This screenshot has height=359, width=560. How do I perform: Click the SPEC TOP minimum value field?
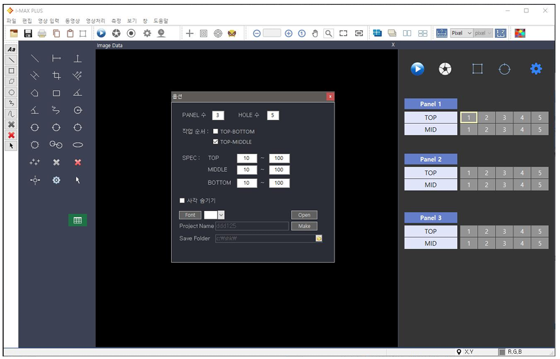247,158
